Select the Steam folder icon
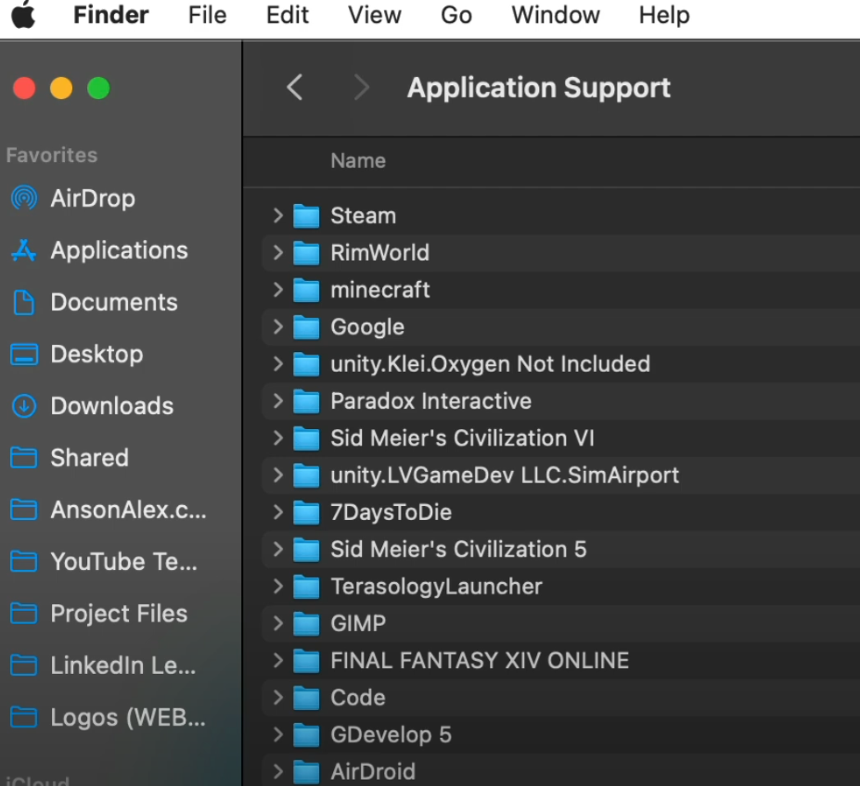Image resolution: width=860 pixels, height=786 pixels. (306, 216)
